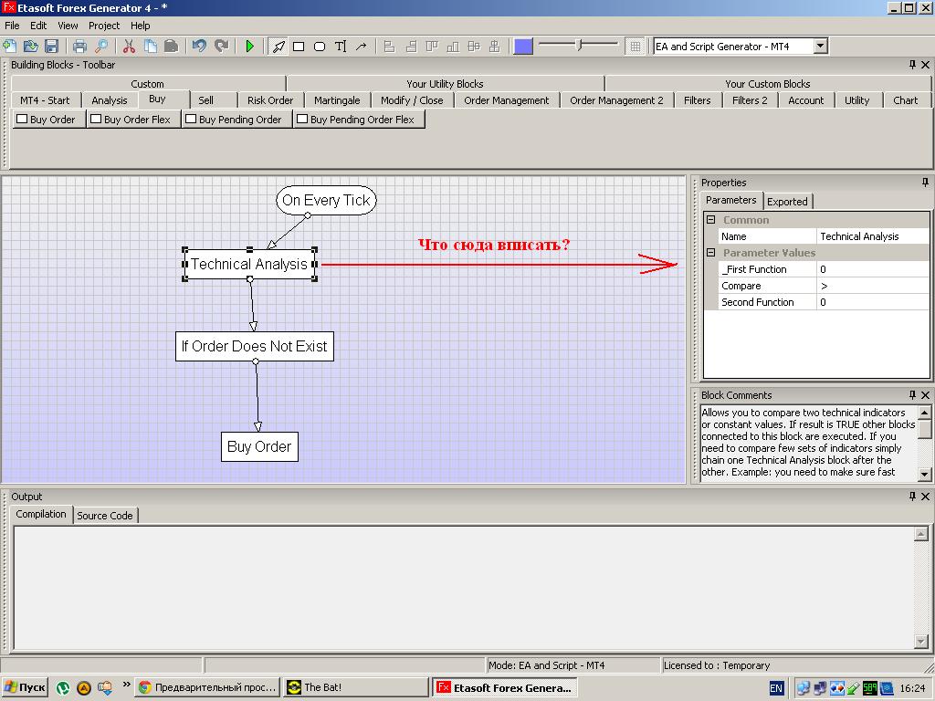Center selected blocks vertically
Image resolution: width=935 pixels, height=701 pixels.
[494, 47]
